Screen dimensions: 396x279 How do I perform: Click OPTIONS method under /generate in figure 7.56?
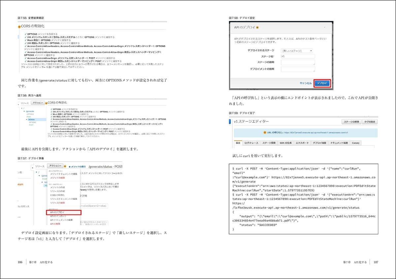[x=30, y=114]
